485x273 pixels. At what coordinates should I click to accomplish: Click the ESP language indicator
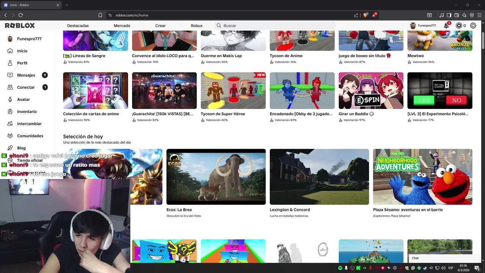(x=451, y=268)
